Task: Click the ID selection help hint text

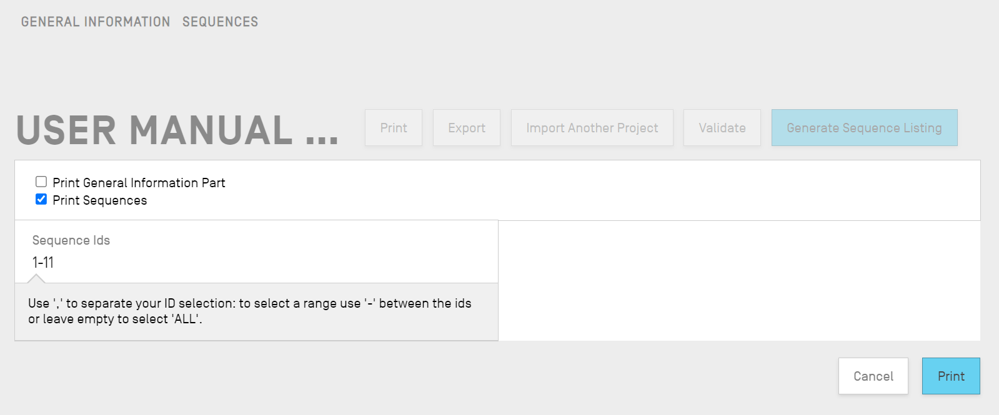Action: 250,311
